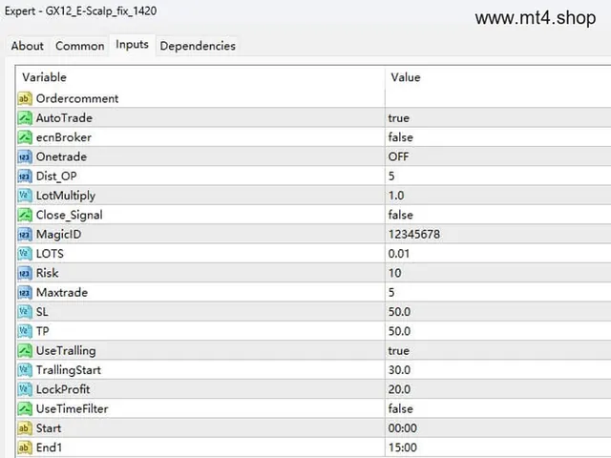Click the Ordercomment string variable icon

tap(25, 98)
